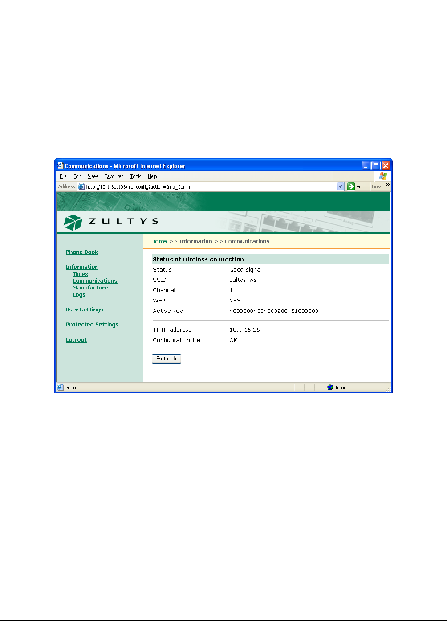Click the 'Address' toolbar label
447x632 pixels.
point(66,186)
